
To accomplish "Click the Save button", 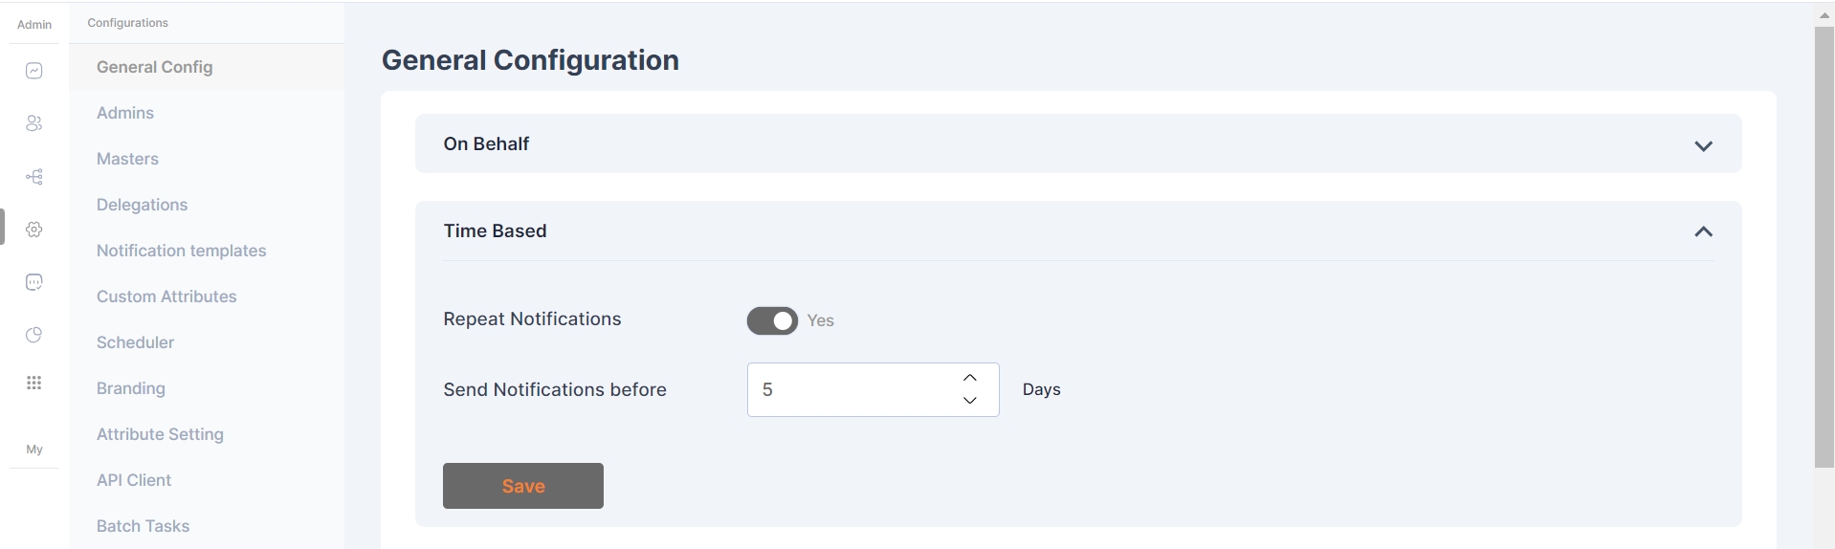I will point(523,486).
